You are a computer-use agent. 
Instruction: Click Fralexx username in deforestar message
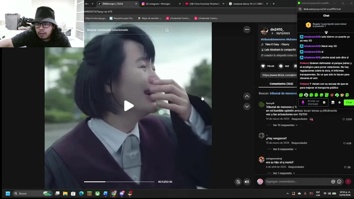click(x=304, y=63)
